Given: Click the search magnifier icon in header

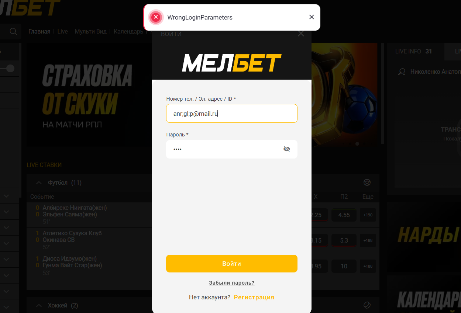Looking at the screenshot, I should pyautogui.click(x=13, y=31).
